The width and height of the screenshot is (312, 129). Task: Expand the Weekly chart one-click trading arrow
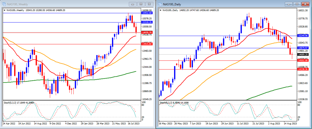click(x=4, y=10)
